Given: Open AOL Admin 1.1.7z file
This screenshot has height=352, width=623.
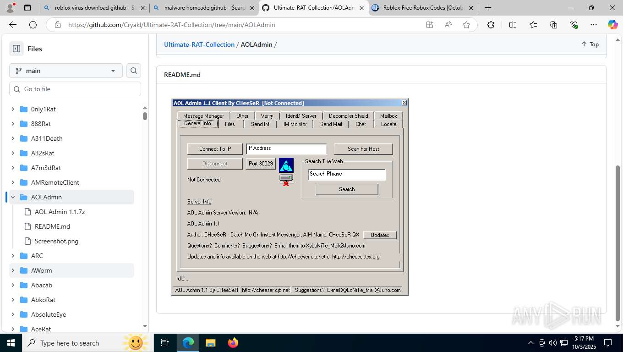Looking at the screenshot, I should (60, 212).
